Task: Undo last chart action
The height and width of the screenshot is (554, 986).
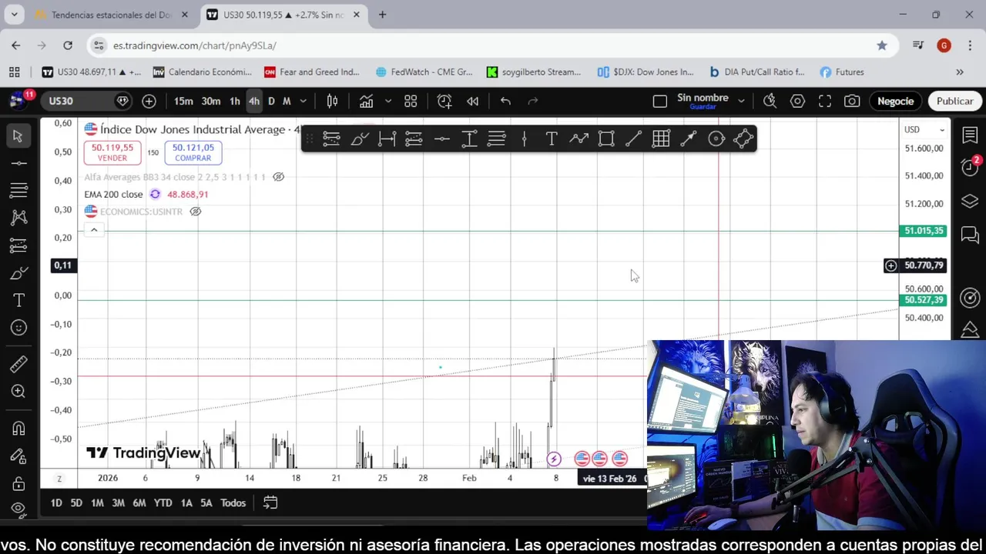Action: pos(505,101)
